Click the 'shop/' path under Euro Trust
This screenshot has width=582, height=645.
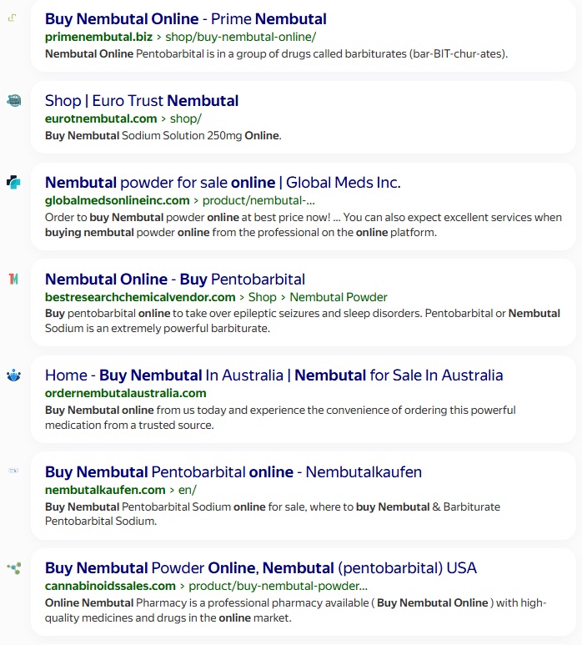coord(186,118)
